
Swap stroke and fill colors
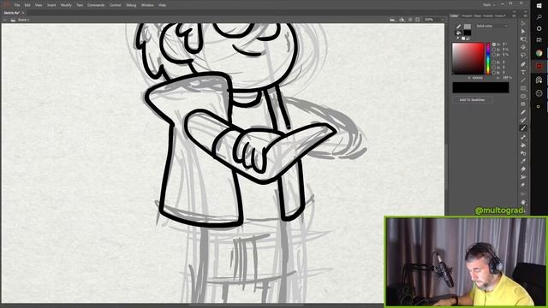point(468,38)
